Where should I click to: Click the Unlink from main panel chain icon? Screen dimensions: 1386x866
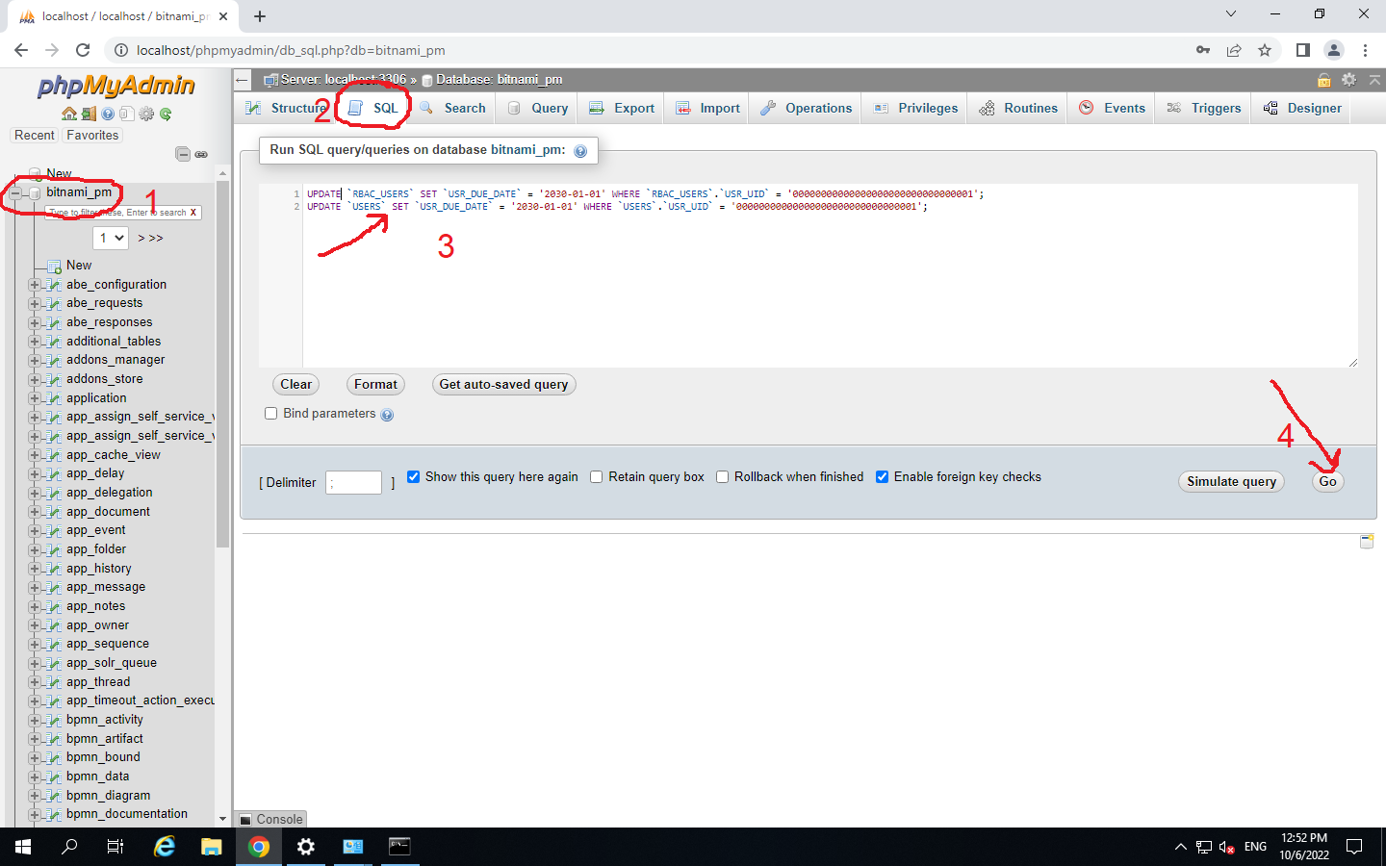point(201,154)
